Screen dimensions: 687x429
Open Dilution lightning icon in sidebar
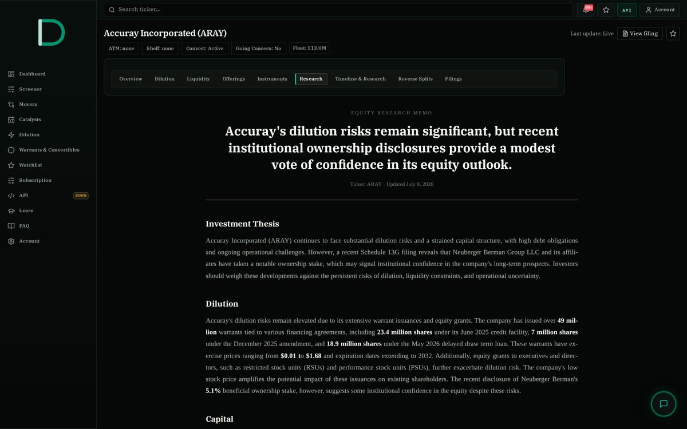click(11, 135)
